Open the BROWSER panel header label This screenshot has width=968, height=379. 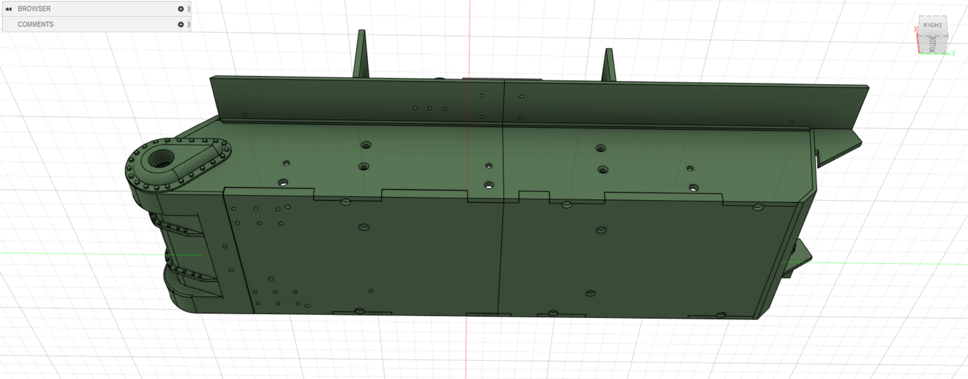(x=34, y=9)
